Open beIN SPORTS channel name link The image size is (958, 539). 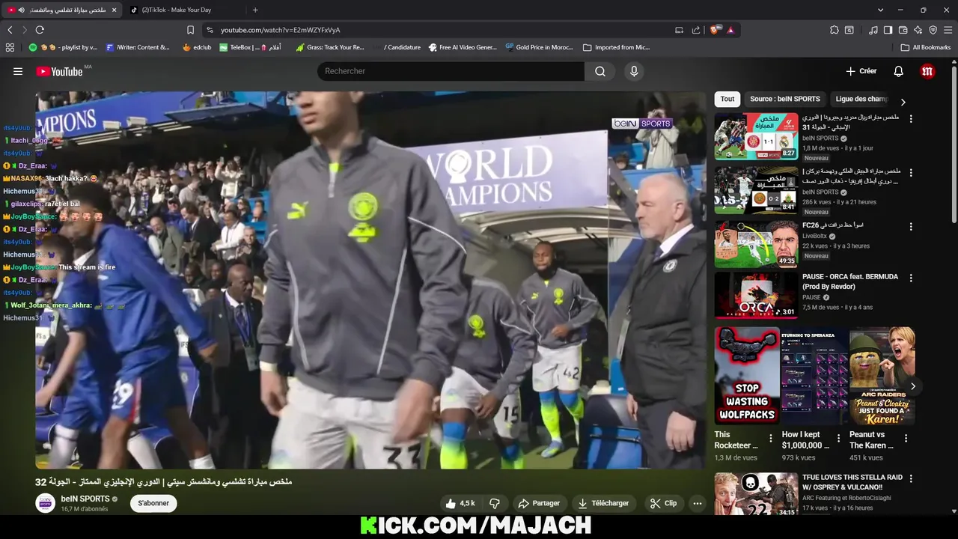pyautogui.click(x=85, y=499)
